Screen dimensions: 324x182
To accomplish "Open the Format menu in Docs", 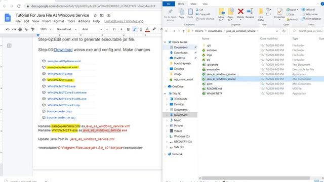I will 59,21.
